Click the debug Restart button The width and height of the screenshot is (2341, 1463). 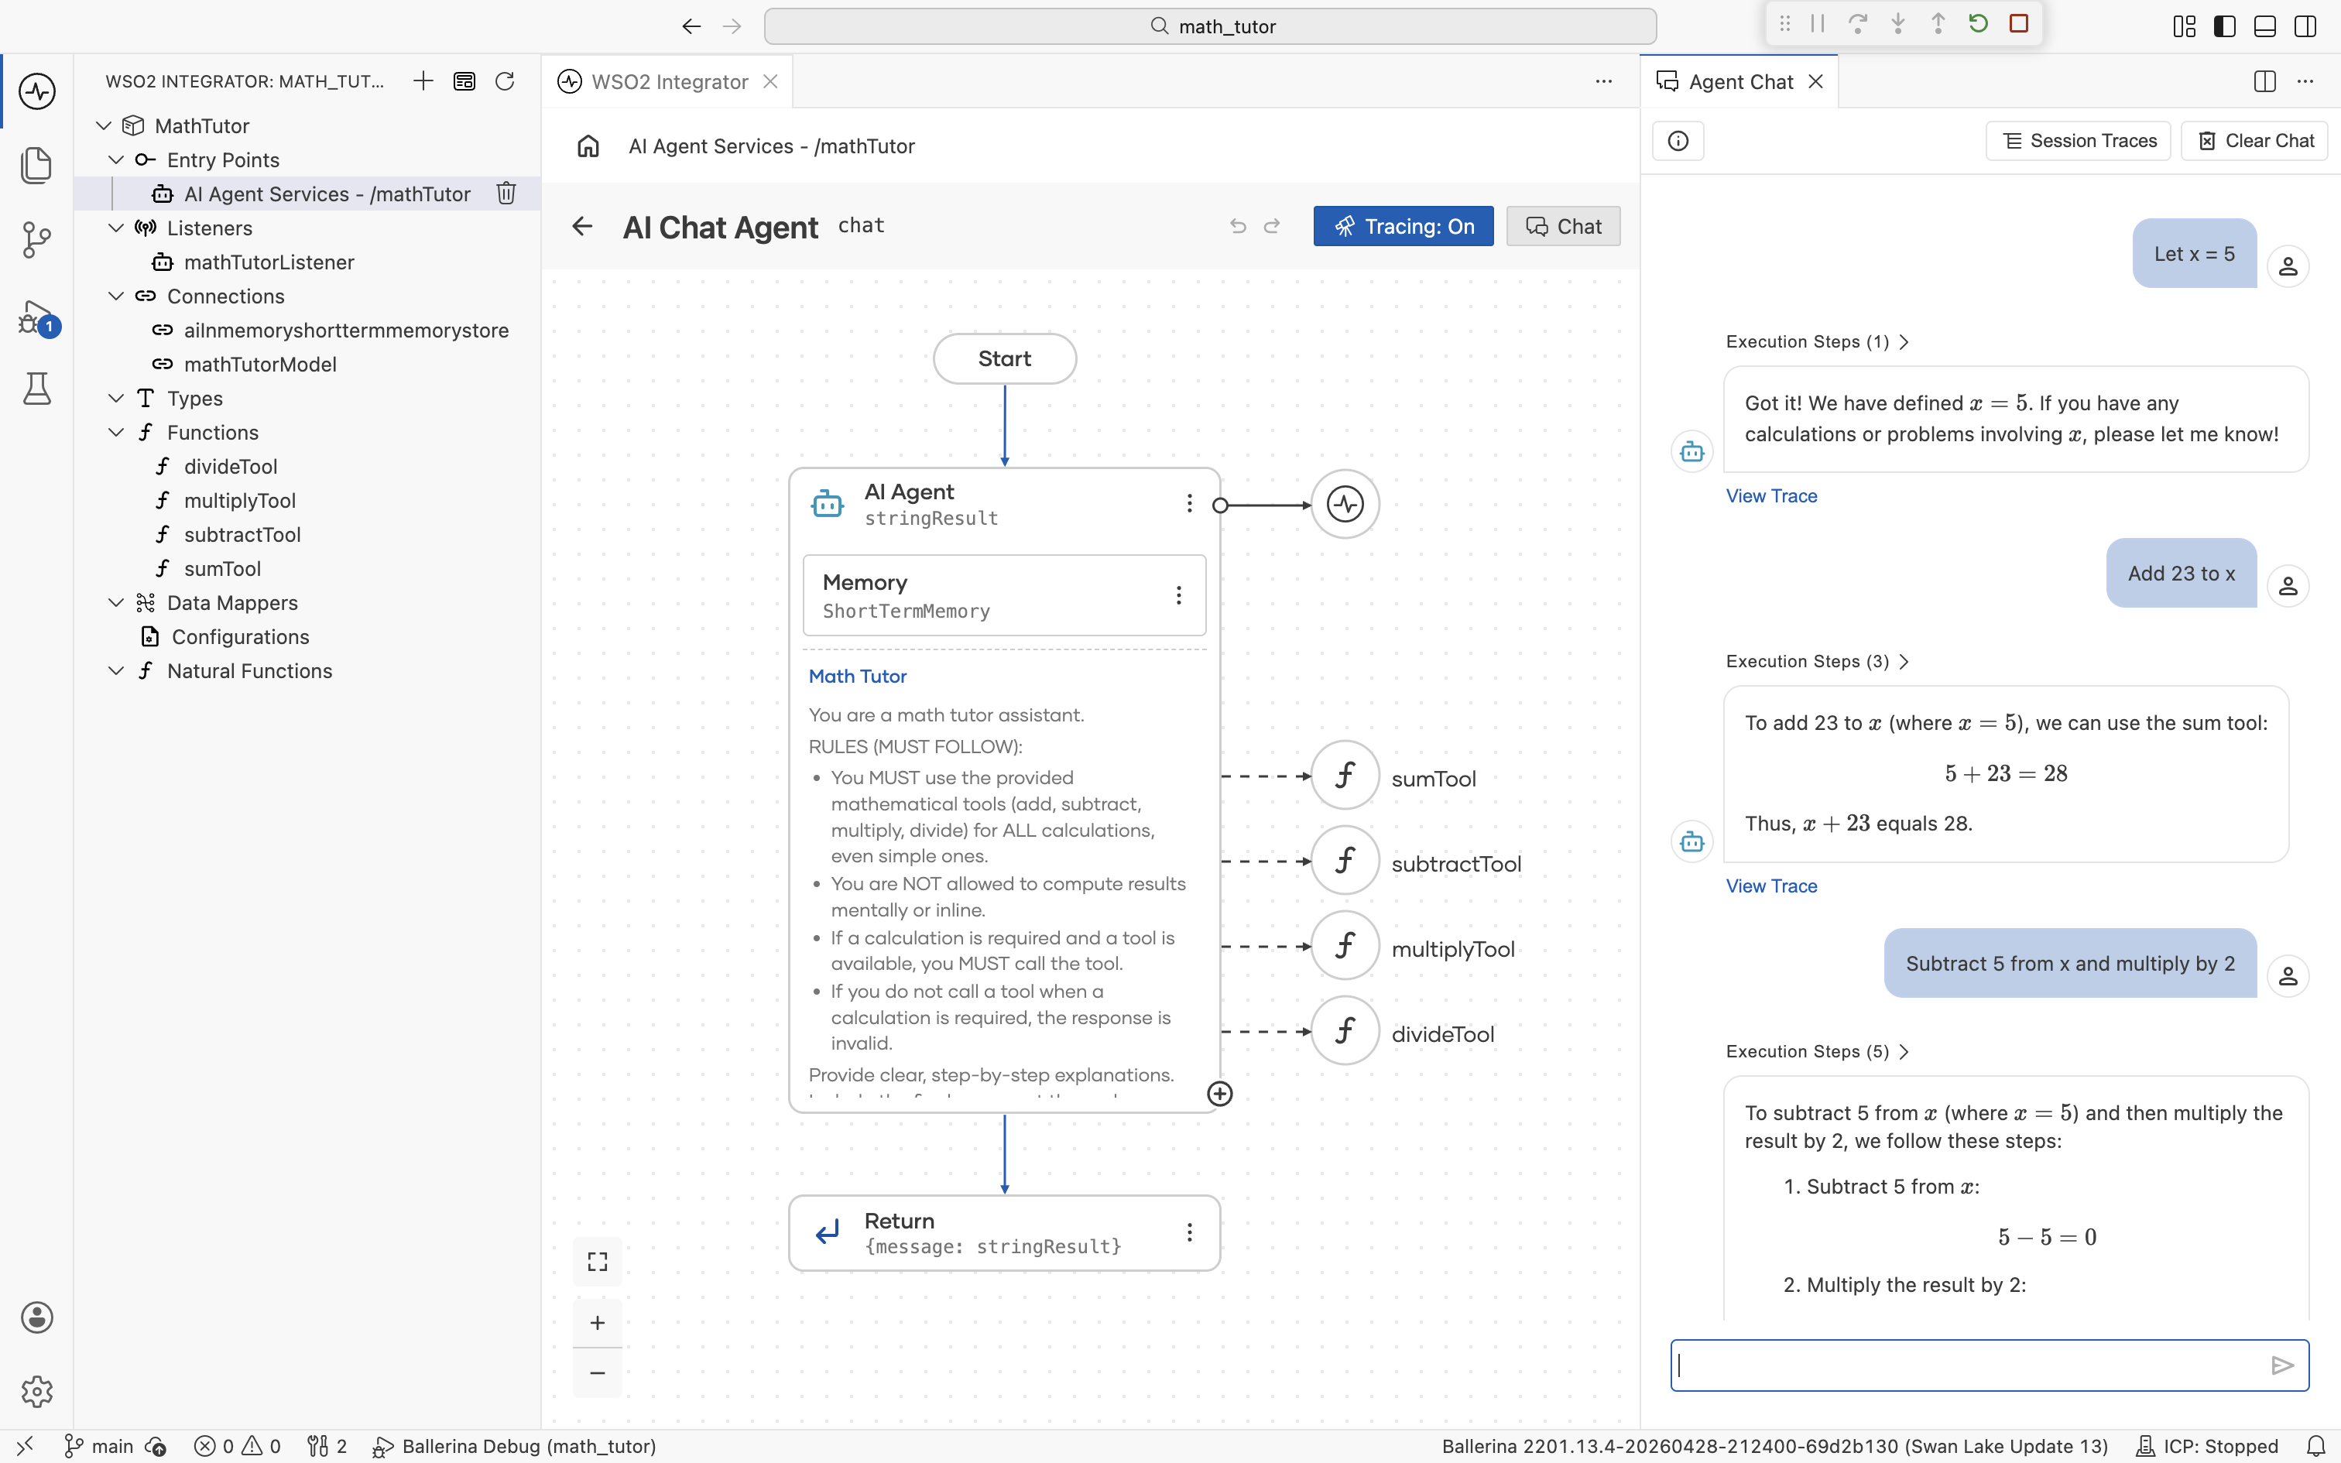pos(1978,23)
